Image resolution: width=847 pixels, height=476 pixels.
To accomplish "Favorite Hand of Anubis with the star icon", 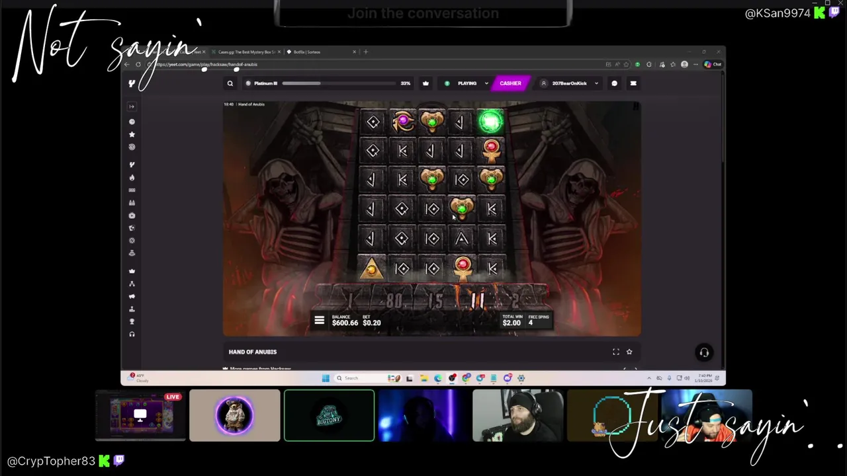I will click(629, 352).
